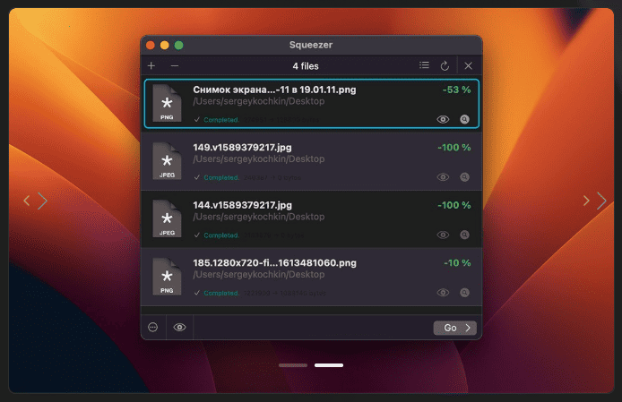Viewport: 622px width, 402px height.
Task: Reveal 149.v1589379217.jpg with magnifier icon
Action: pos(464,177)
